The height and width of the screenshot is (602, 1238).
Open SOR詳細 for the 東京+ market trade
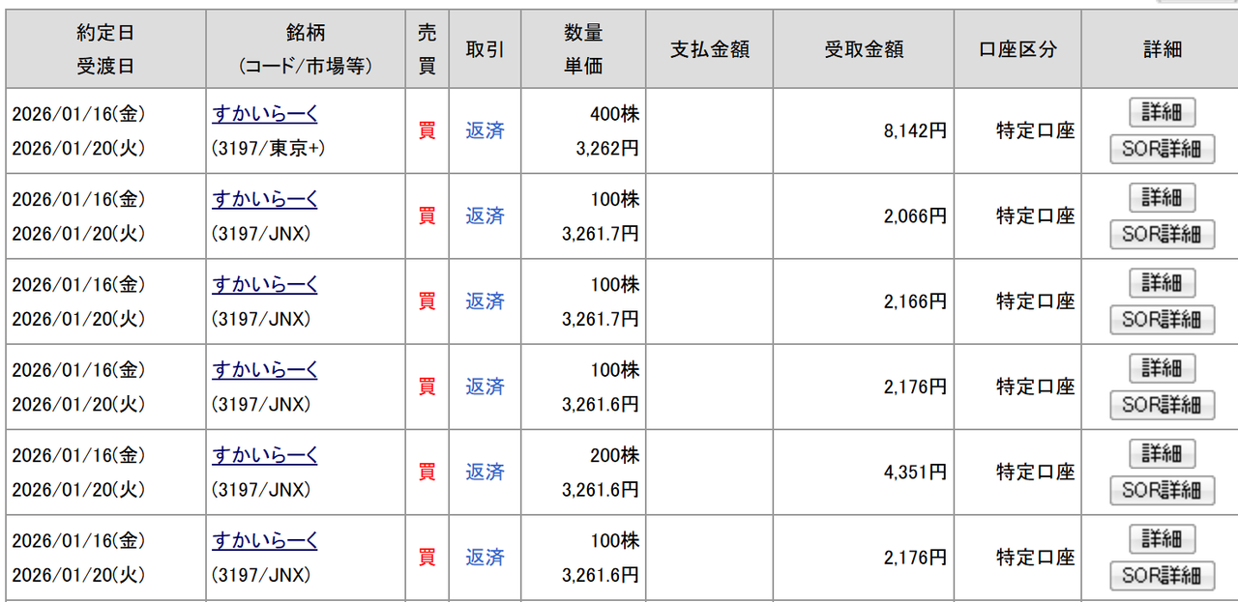click(1162, 149)
